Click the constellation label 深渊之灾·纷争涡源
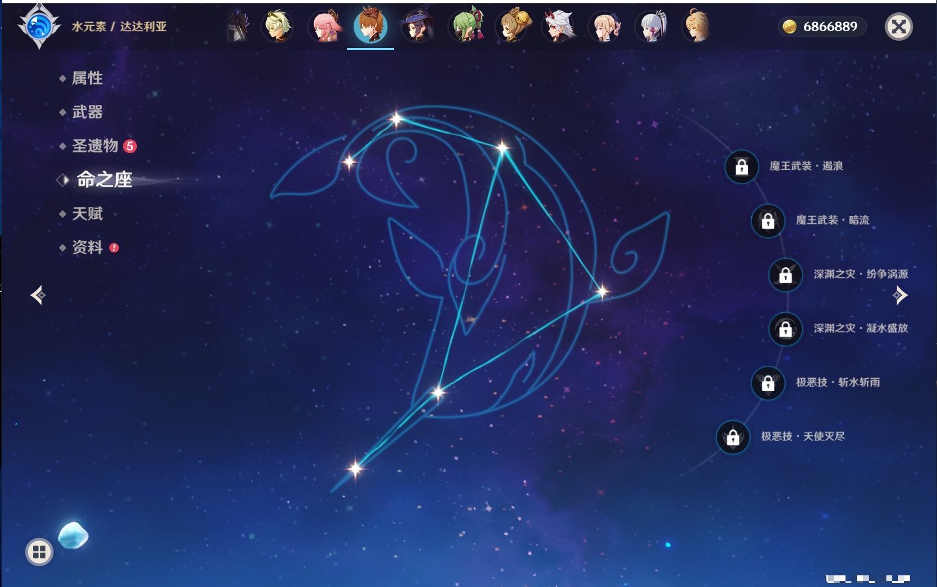The width and height of the screenshot is (937, 587). 861,274
